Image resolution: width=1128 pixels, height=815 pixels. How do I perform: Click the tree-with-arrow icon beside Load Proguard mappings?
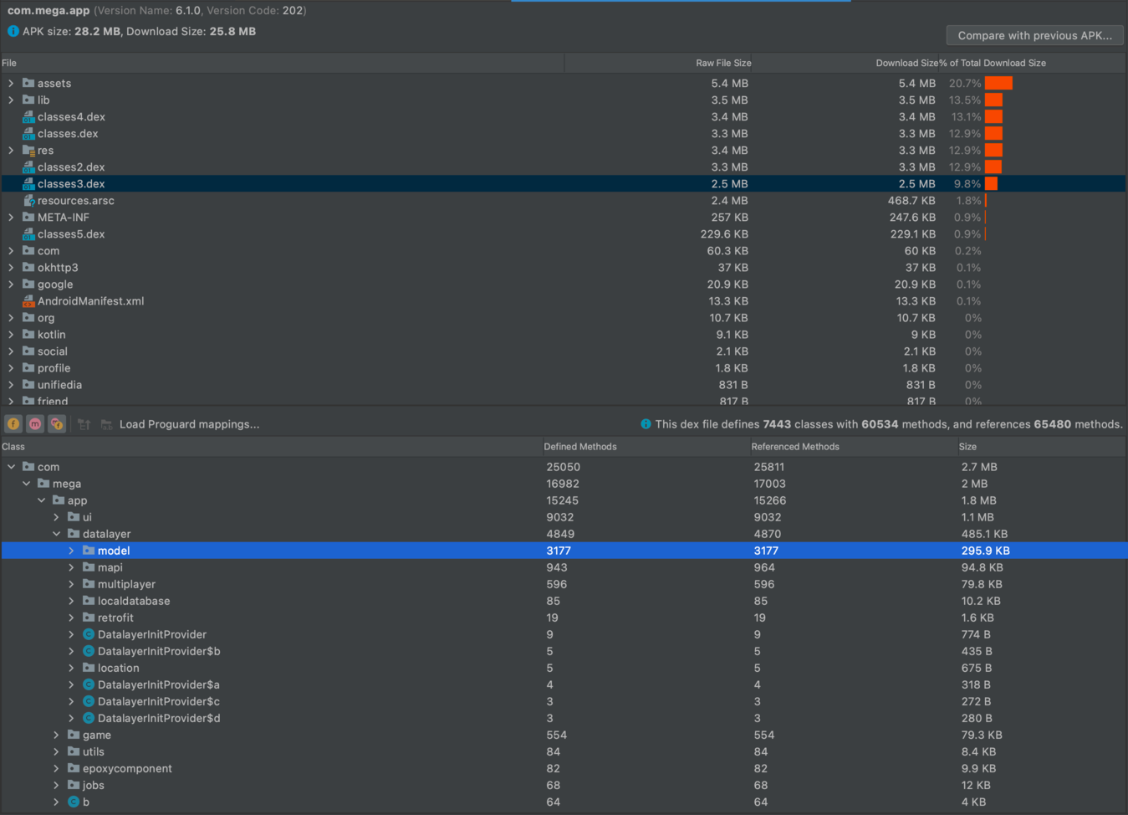(x=84, y=424)
